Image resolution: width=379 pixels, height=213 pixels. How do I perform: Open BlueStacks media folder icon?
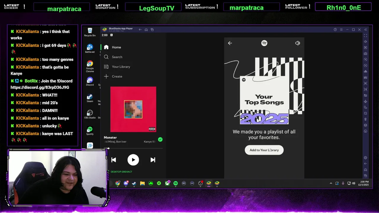click(x=365, y=95)
